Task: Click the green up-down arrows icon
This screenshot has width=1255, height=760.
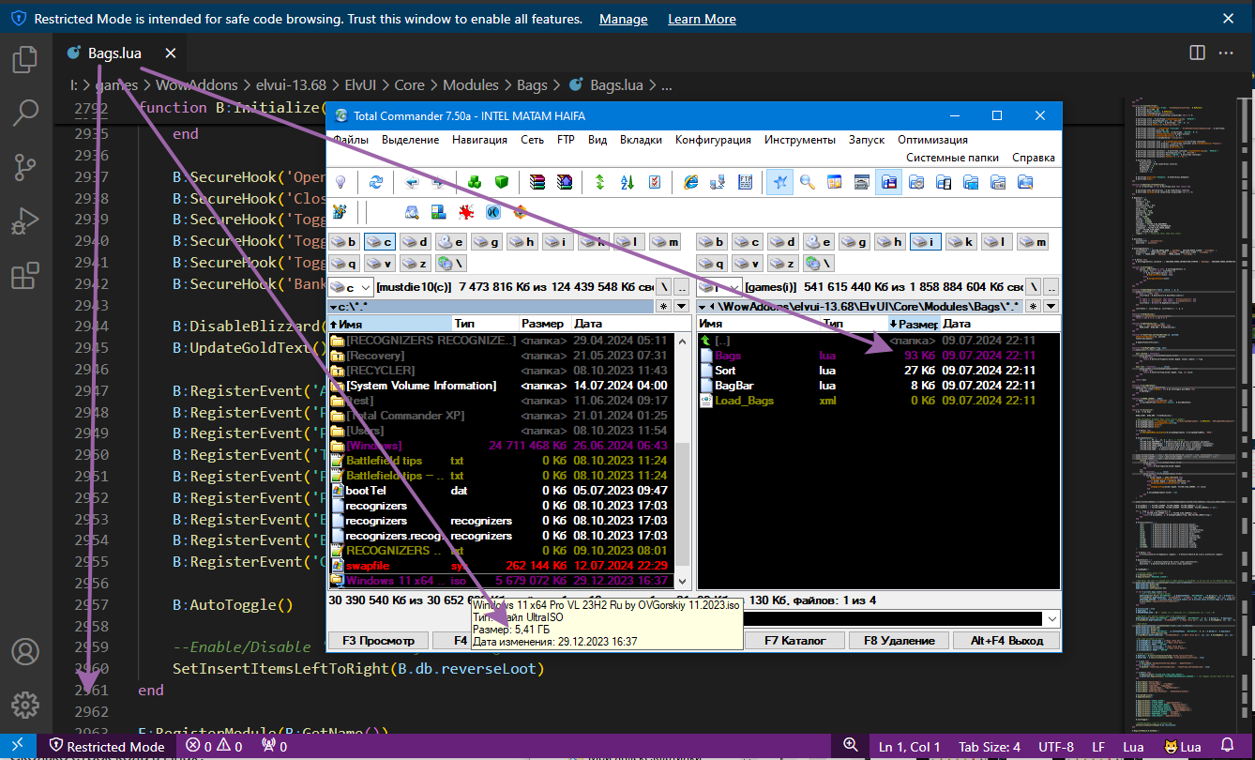Action: click(600, 182)
